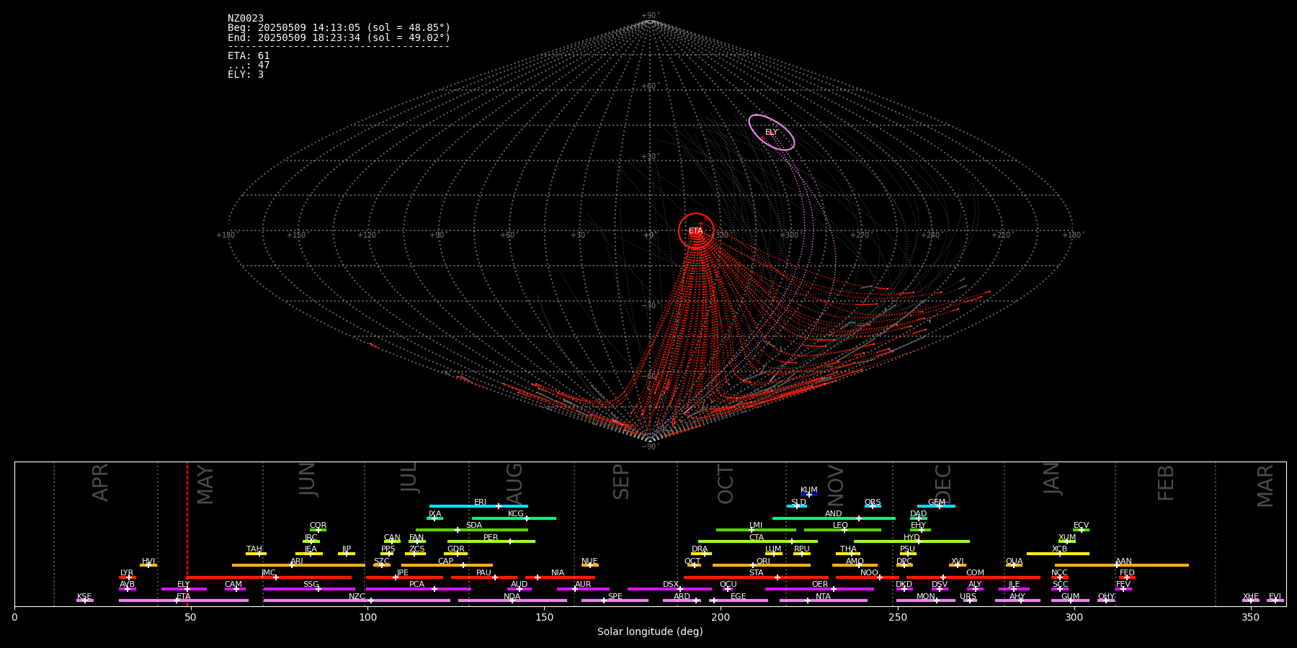The width and height of the screenshot is (1297, 648).
Task: Select the NZ0023 station title text
Action: (x=246, y=19)
